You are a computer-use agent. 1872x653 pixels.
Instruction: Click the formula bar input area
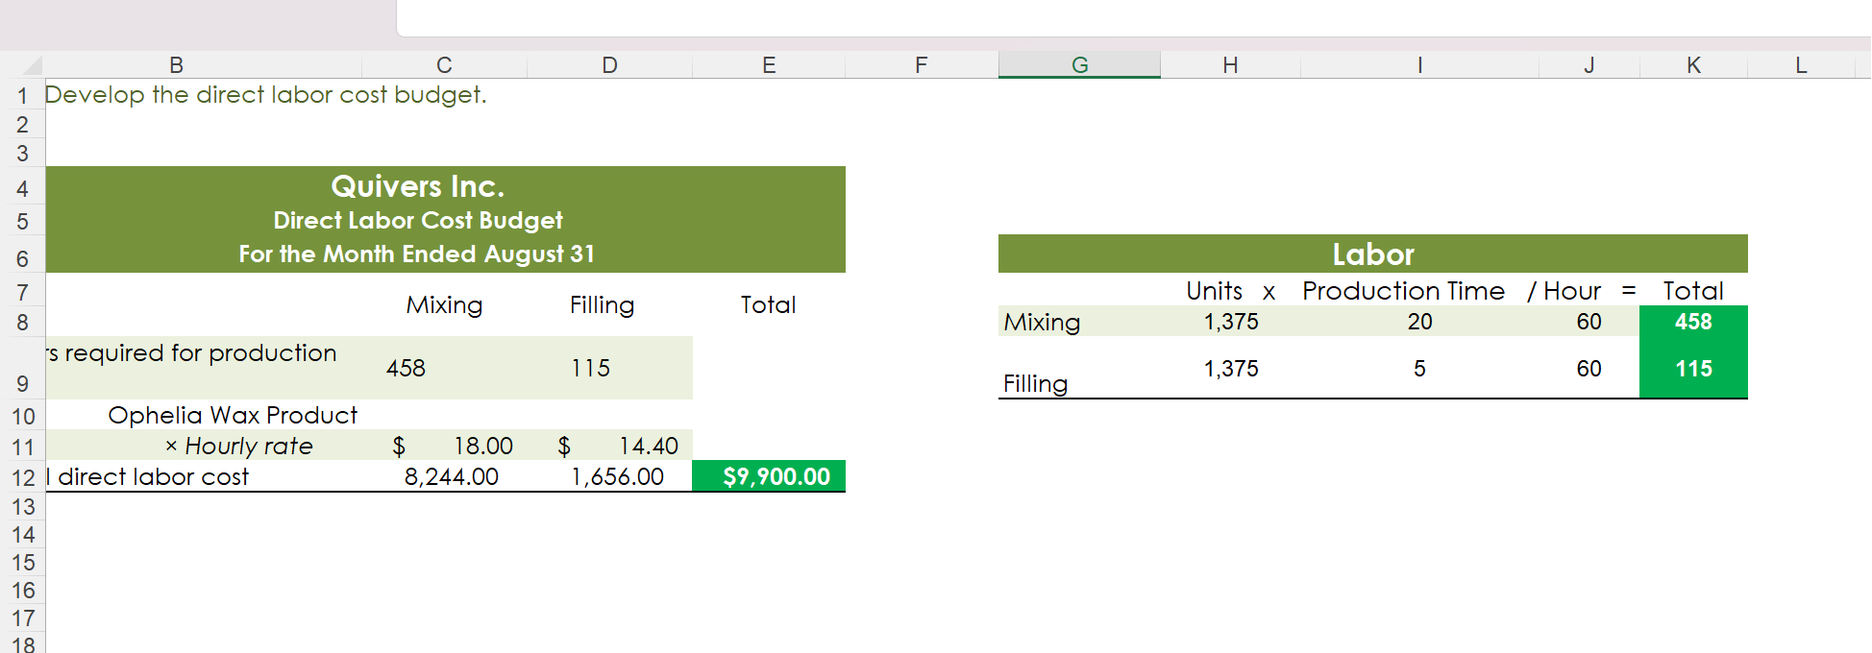[1134, 17]
